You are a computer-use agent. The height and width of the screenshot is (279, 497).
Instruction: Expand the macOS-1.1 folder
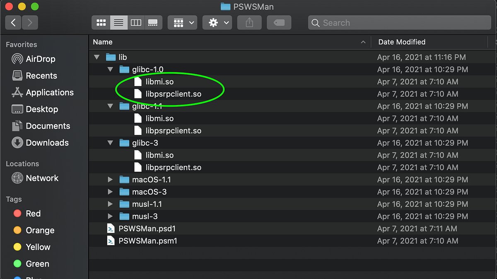point(110,179)
